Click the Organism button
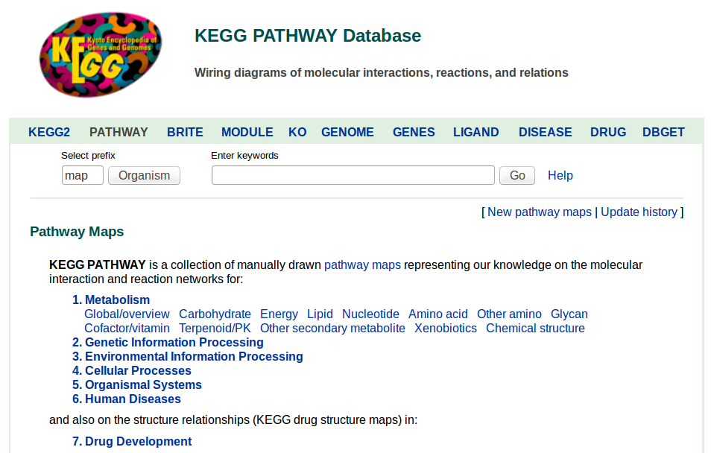 (144, 176)
